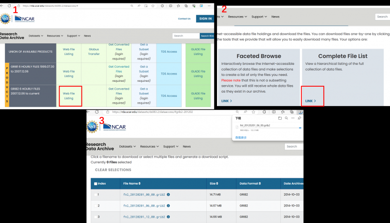390x223 pixels.
Task: Click the search icon in download popup
Action: click(287, 118)
